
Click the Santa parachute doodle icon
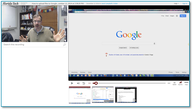click(x=106, y=55)
